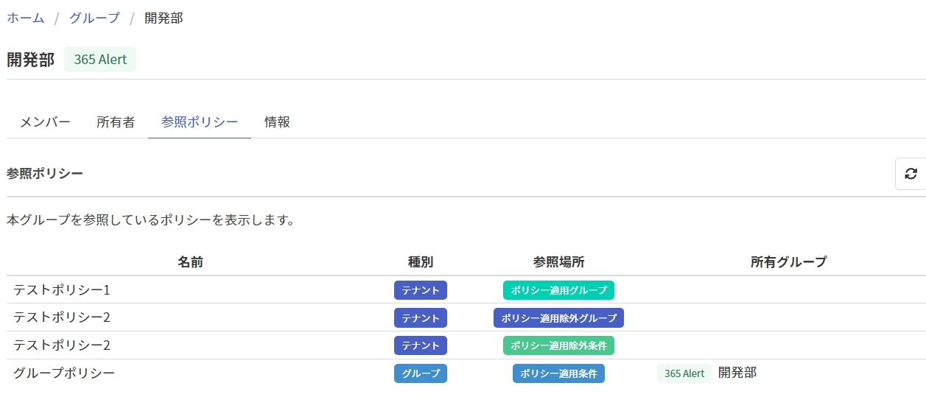Click the グループ type badge
Screen dimensions: 926x397
[x=420, y=373]
